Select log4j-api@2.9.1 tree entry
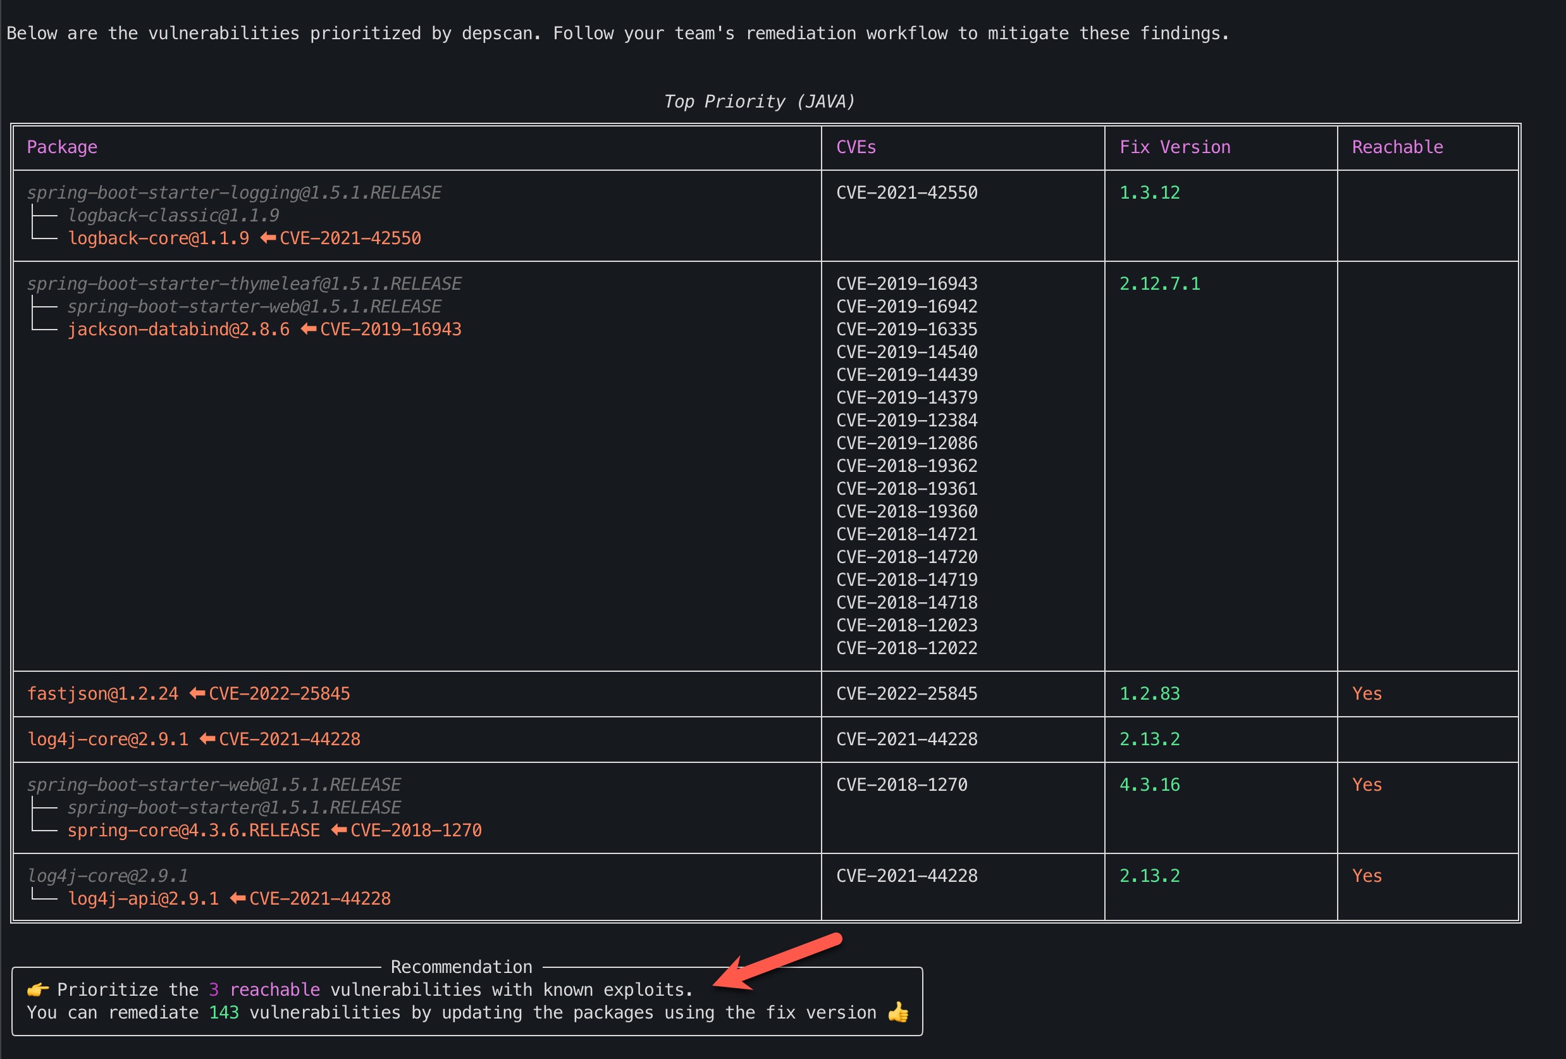 (x=143, y=899)
